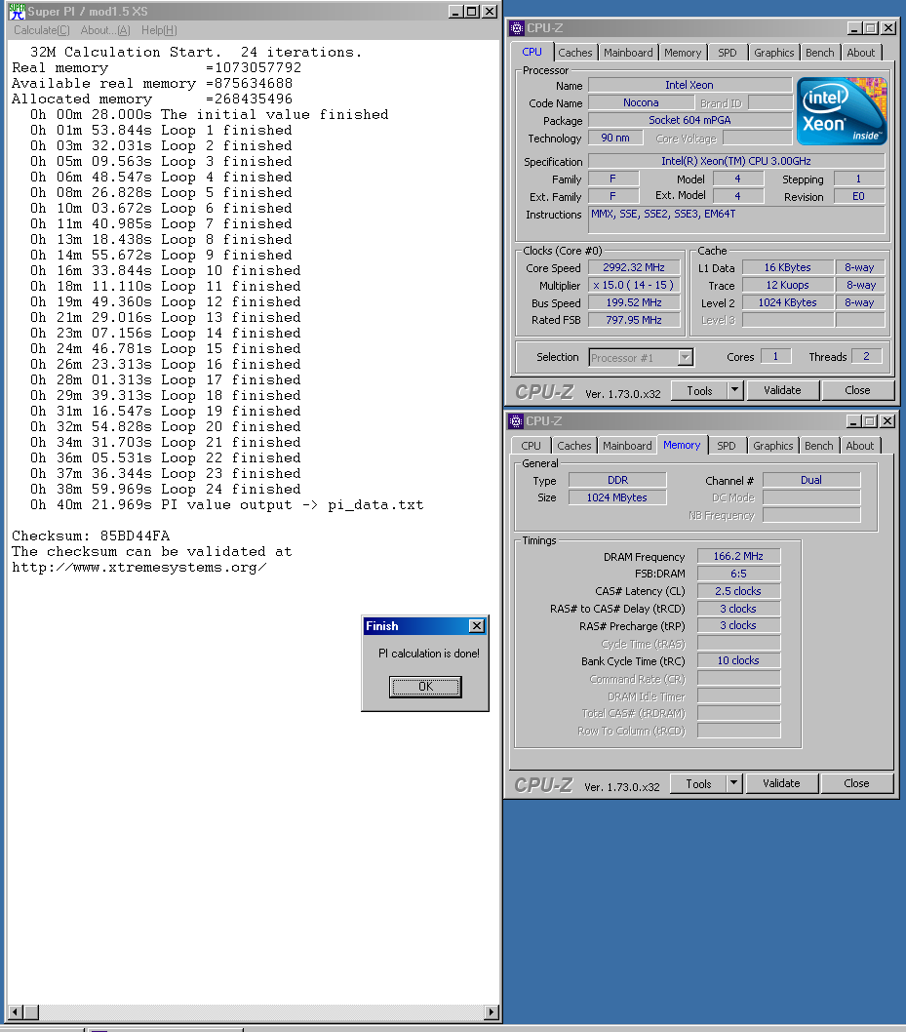
Task: Click the memory Type value DDR
Action: pyautogui.click(x=617, y=481)
